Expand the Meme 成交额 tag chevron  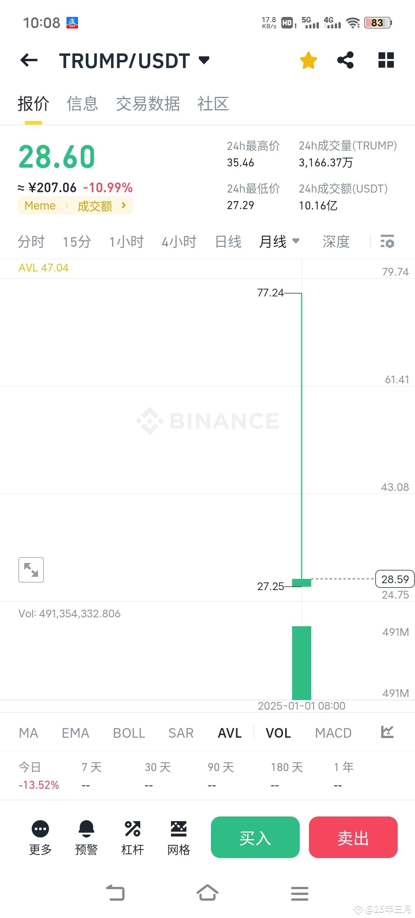[x=123, y=206]
